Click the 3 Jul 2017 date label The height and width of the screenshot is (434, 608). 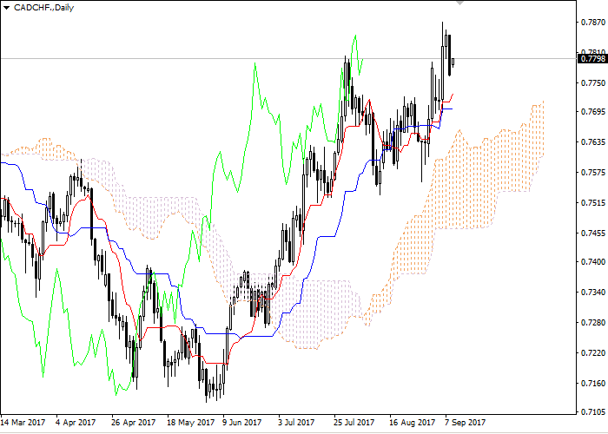(295, 422)
